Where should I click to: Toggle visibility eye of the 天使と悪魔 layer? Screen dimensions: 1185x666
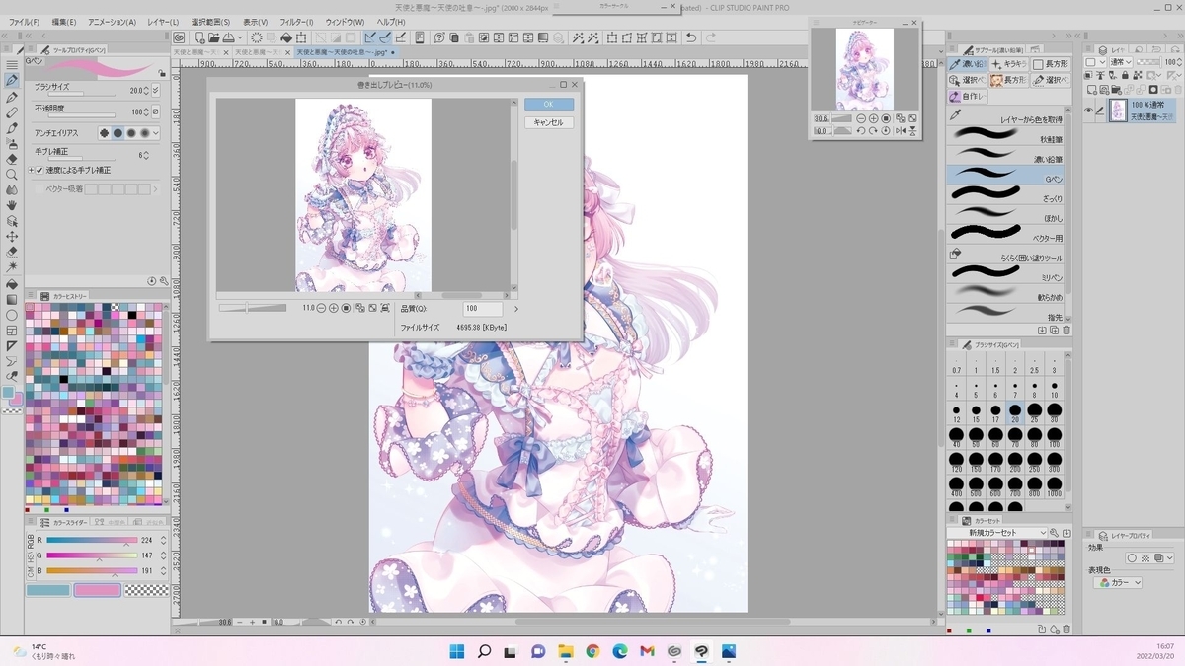pyautogui.click(x=1089, y=111)
